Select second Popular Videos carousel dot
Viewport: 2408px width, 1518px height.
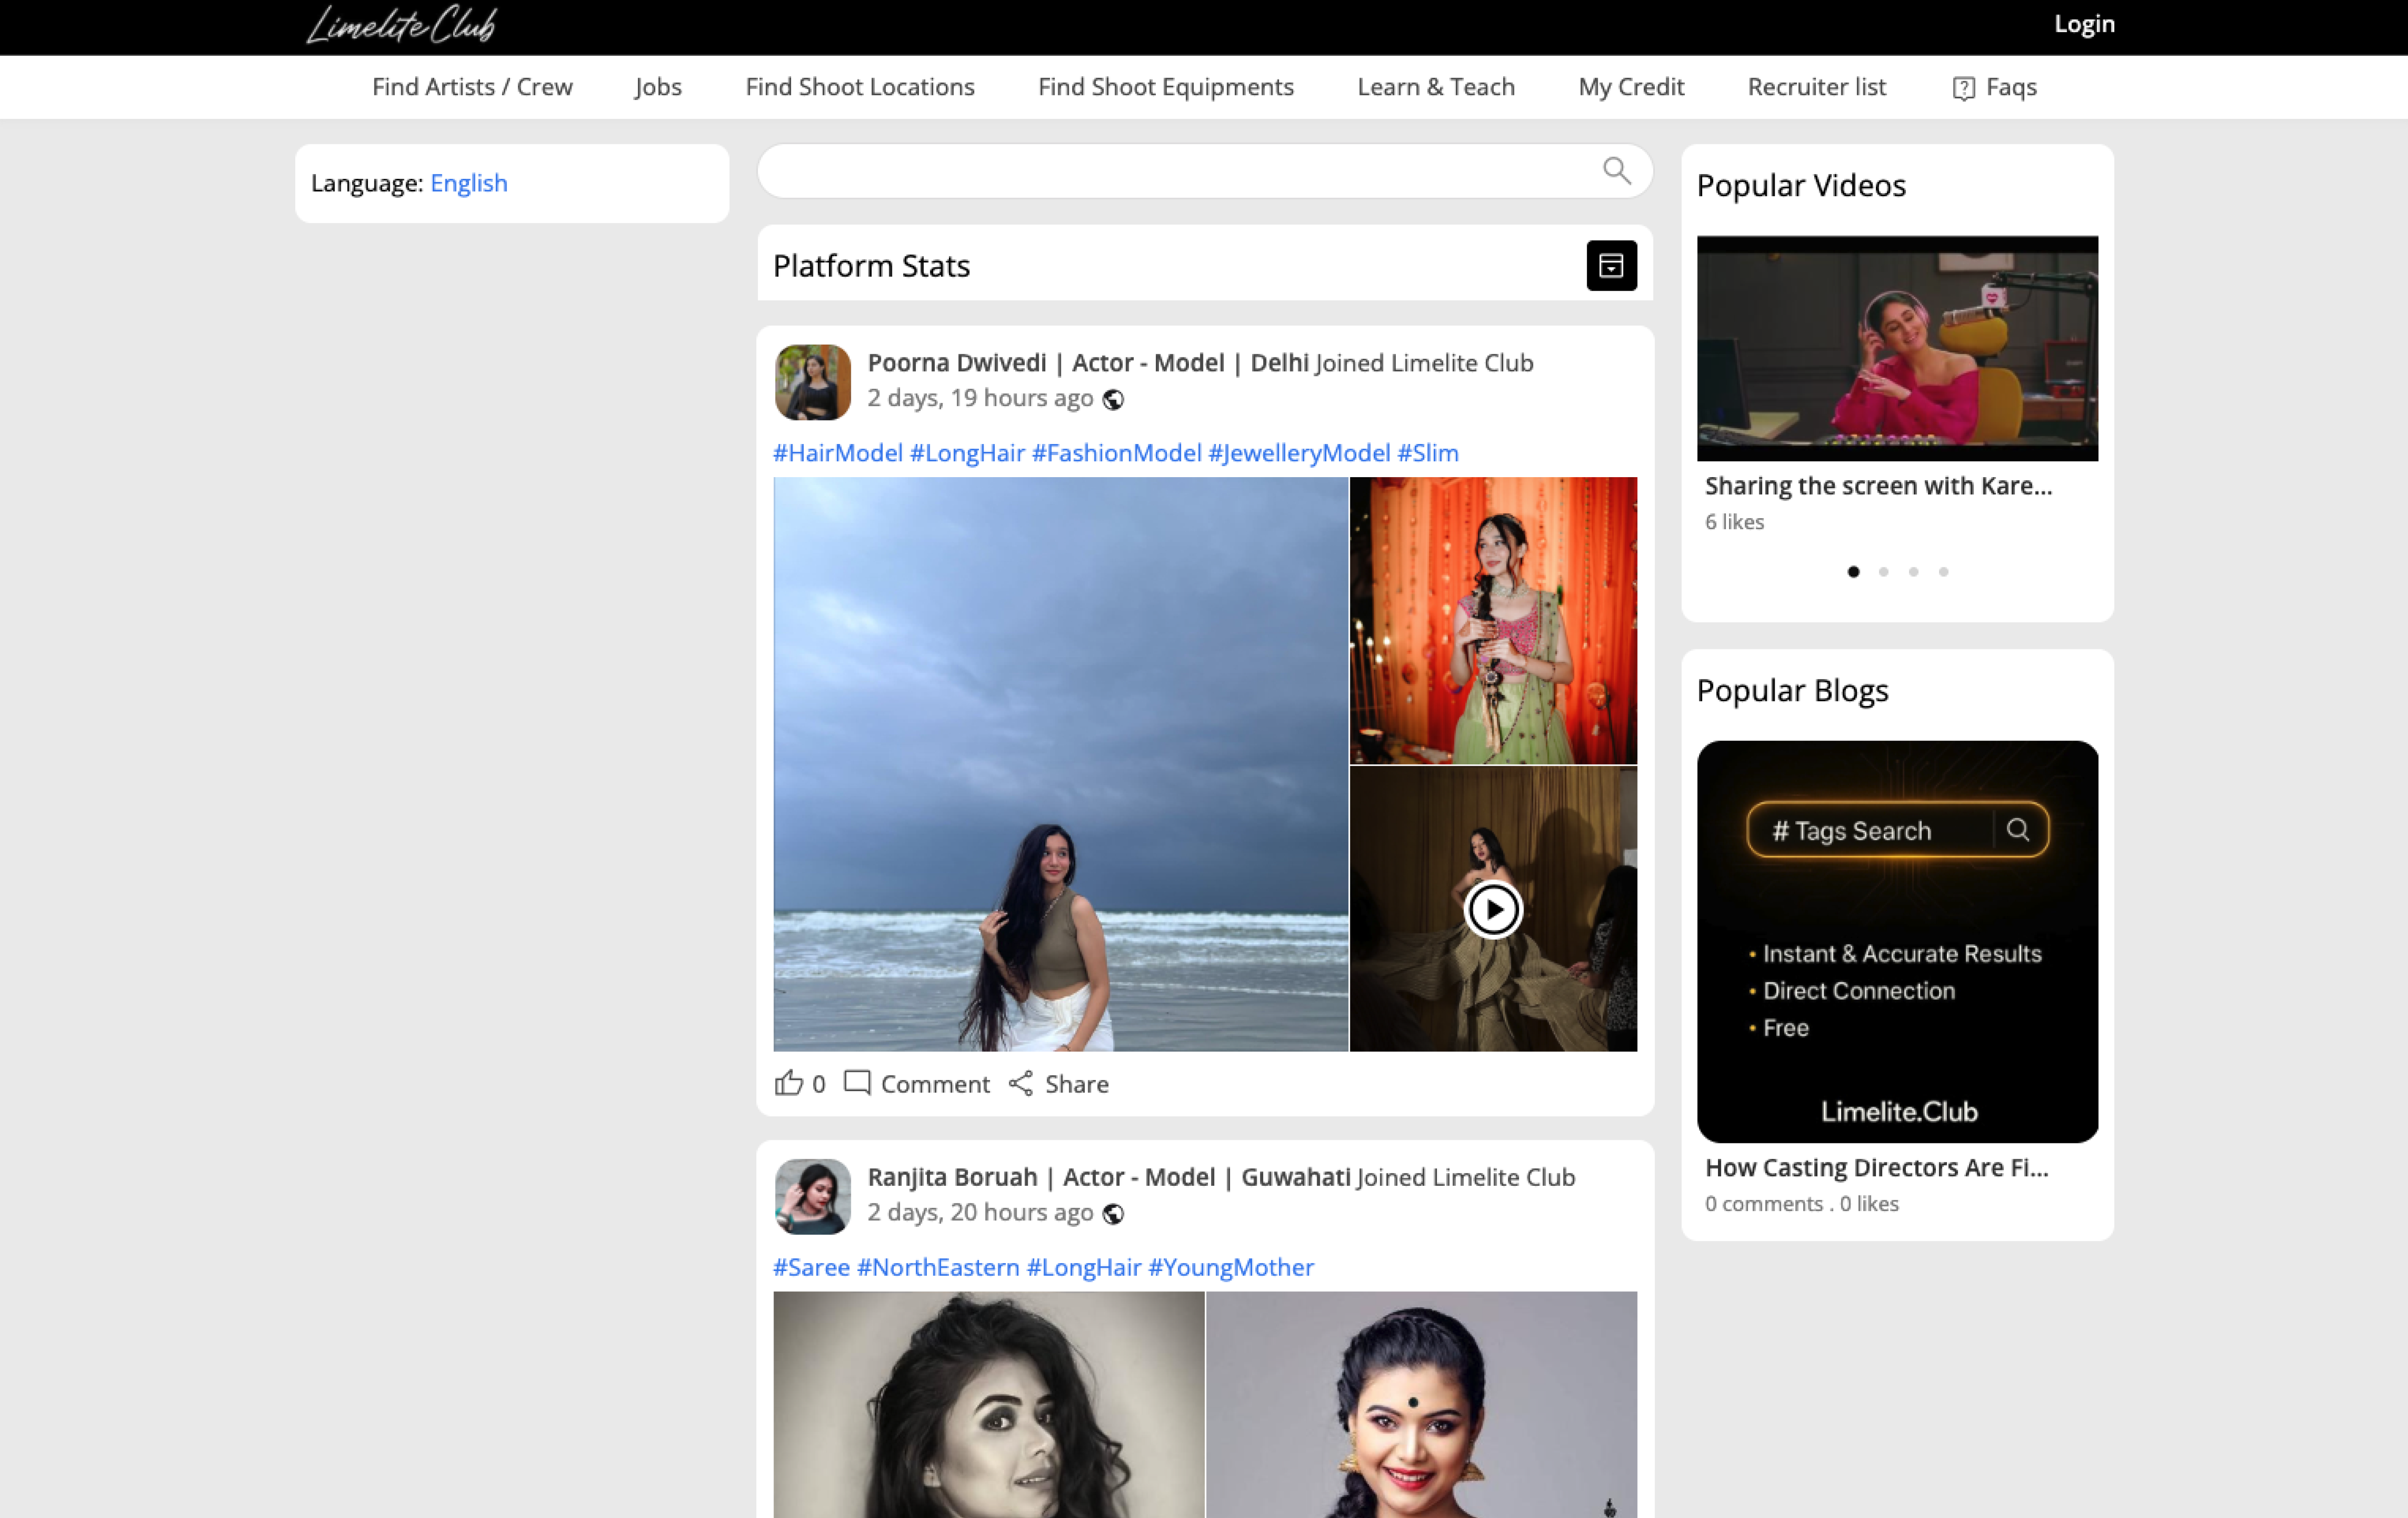1883,572
